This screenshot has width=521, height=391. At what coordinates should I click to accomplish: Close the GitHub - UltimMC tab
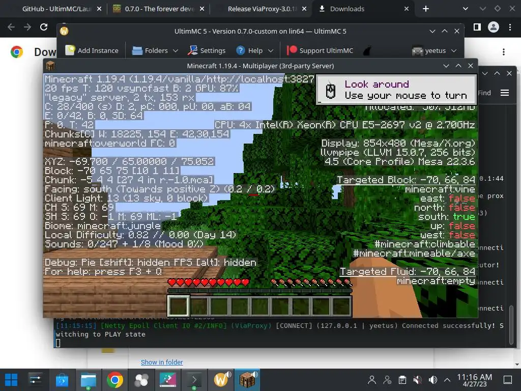tap(99, 9)
